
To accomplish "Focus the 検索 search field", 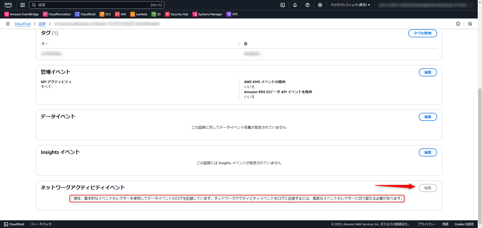I will (x=97, y=5).
